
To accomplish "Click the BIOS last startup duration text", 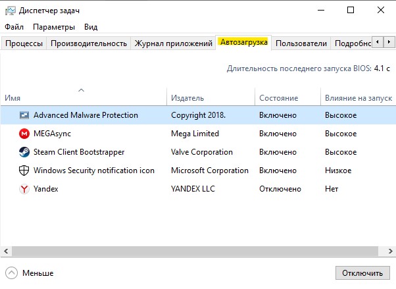I will coord(308,68).
